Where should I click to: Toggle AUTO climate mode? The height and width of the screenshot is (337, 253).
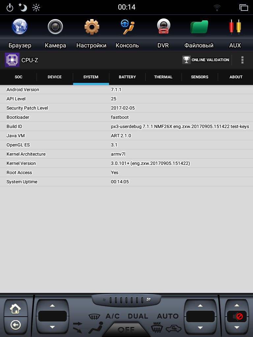168,316
